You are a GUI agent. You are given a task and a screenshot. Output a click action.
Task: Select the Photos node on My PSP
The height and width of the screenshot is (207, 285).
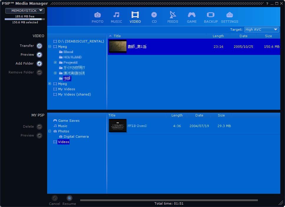coord(63,131)
